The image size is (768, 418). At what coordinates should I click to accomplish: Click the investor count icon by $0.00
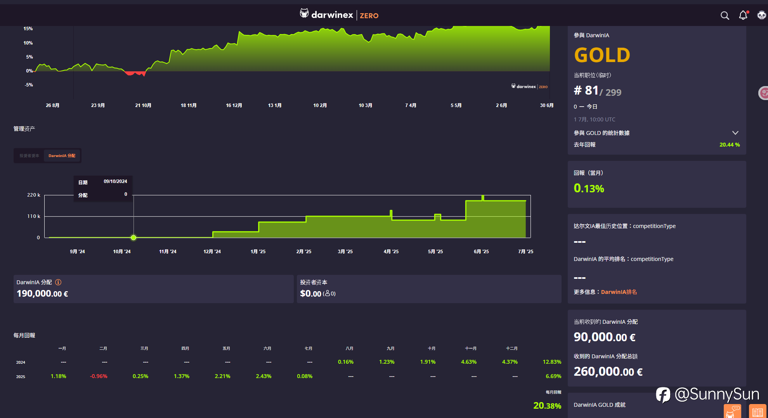pos(328,294)
